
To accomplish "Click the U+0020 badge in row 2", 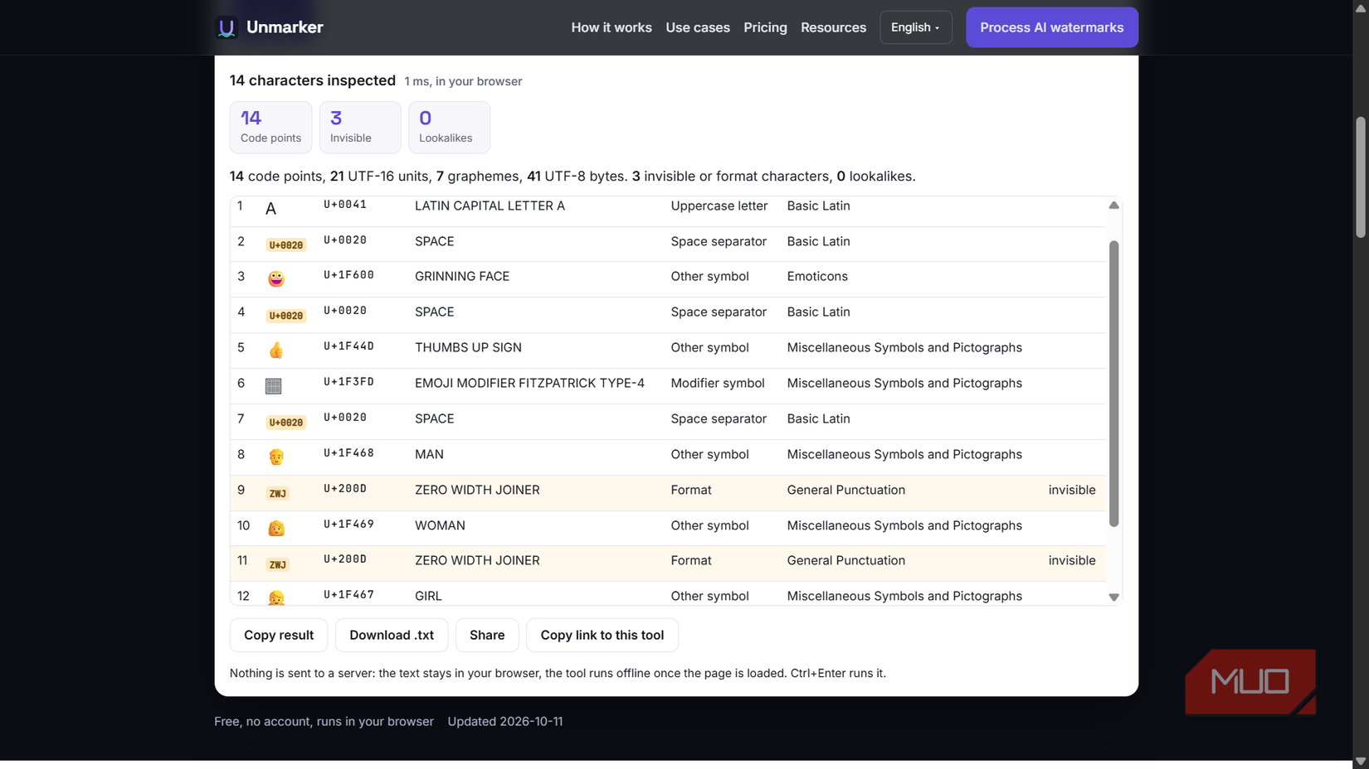I will (286, 245).
